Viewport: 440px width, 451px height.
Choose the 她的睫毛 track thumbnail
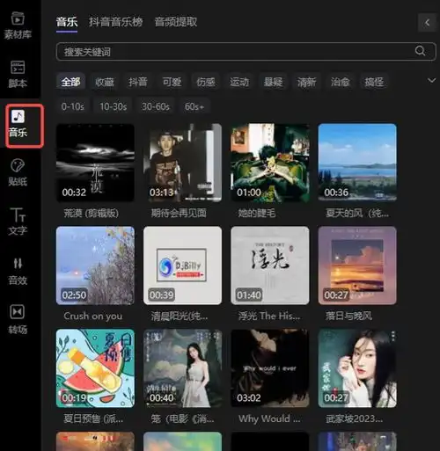click(270, 163)
